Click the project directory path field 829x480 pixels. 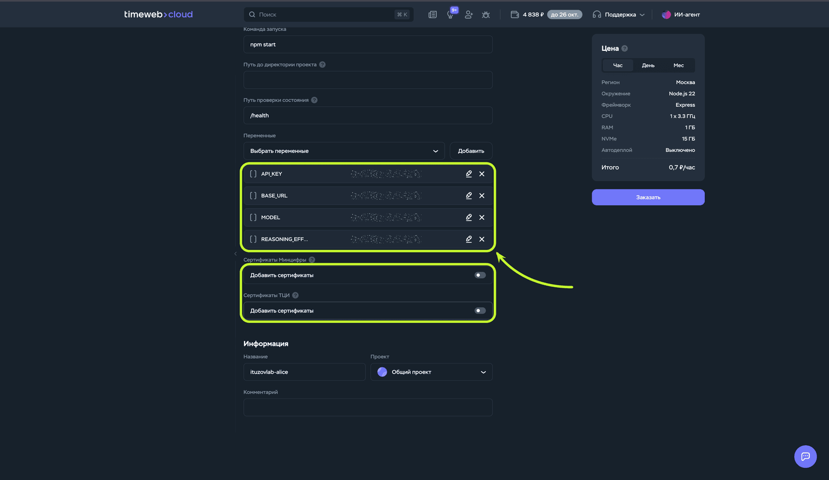[x=368, y=80]
